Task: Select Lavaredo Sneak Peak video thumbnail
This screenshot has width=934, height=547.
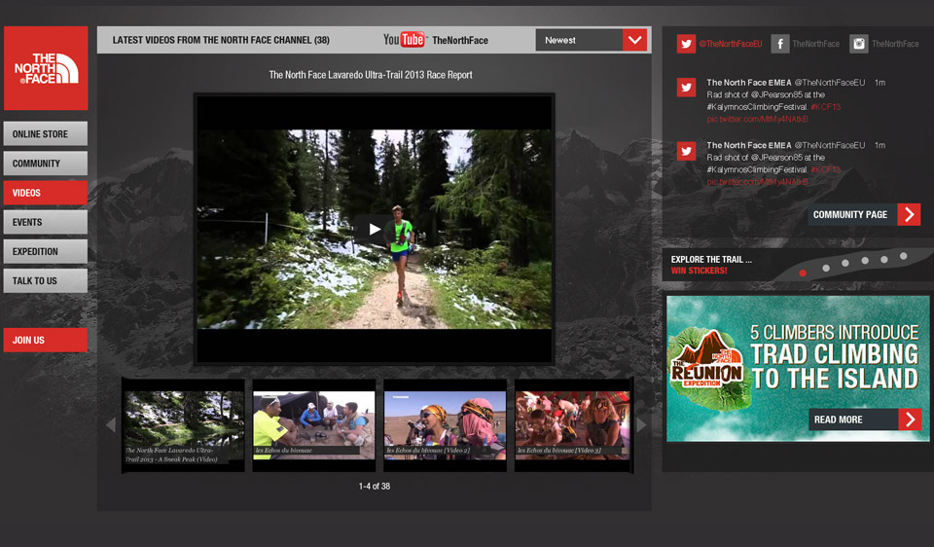Action: click(184, 425)
